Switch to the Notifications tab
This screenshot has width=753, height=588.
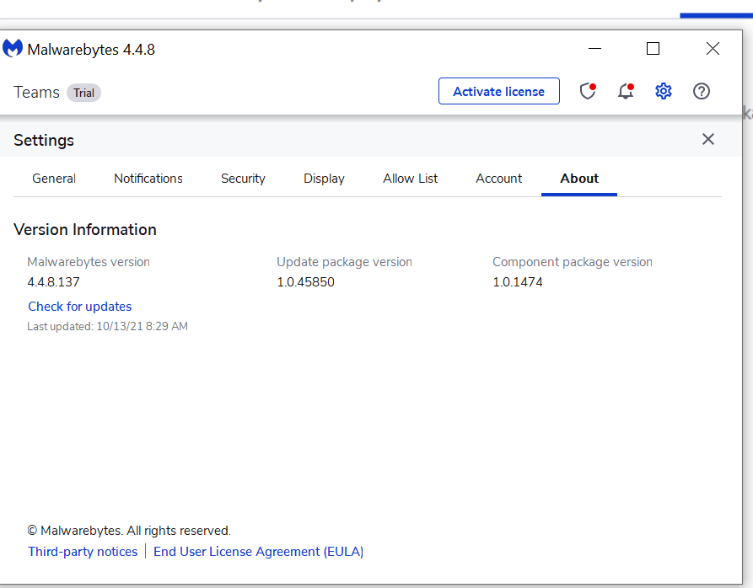tap(148, 179)
